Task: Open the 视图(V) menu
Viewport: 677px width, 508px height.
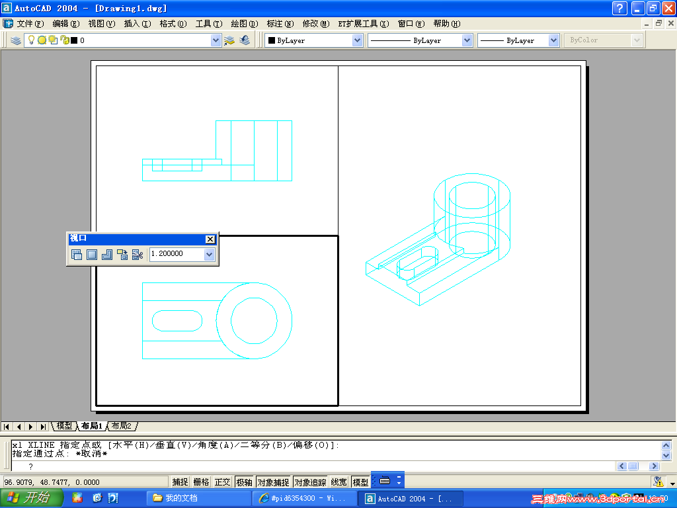Action: click(101, 24)
